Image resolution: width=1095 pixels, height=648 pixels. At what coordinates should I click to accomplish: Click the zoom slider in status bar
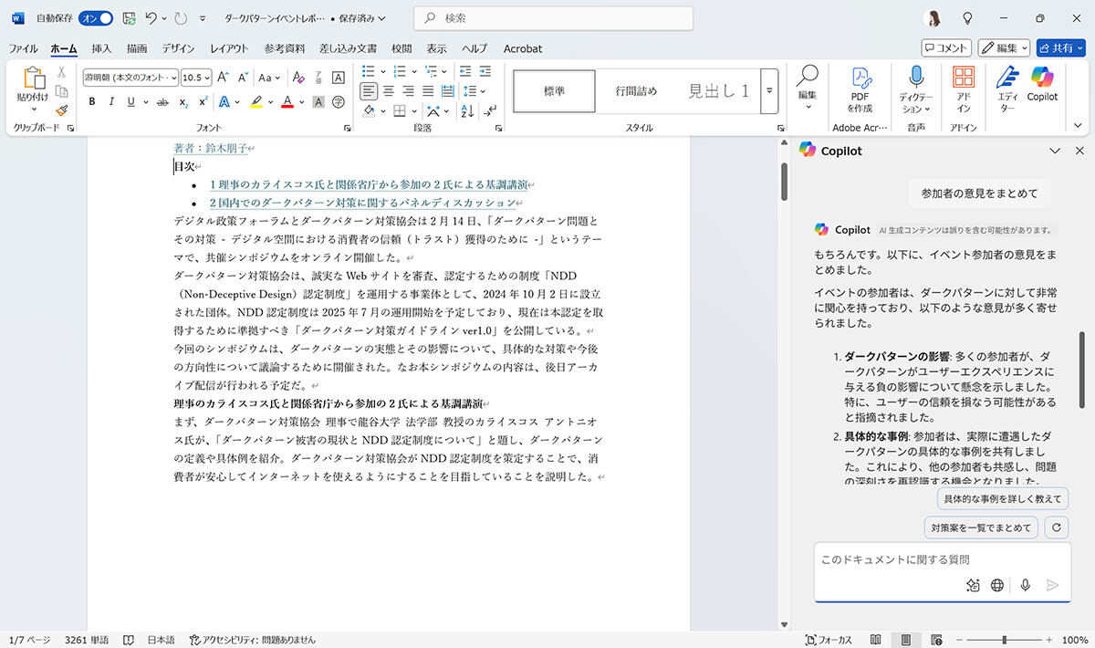(x=1004, y=640)
